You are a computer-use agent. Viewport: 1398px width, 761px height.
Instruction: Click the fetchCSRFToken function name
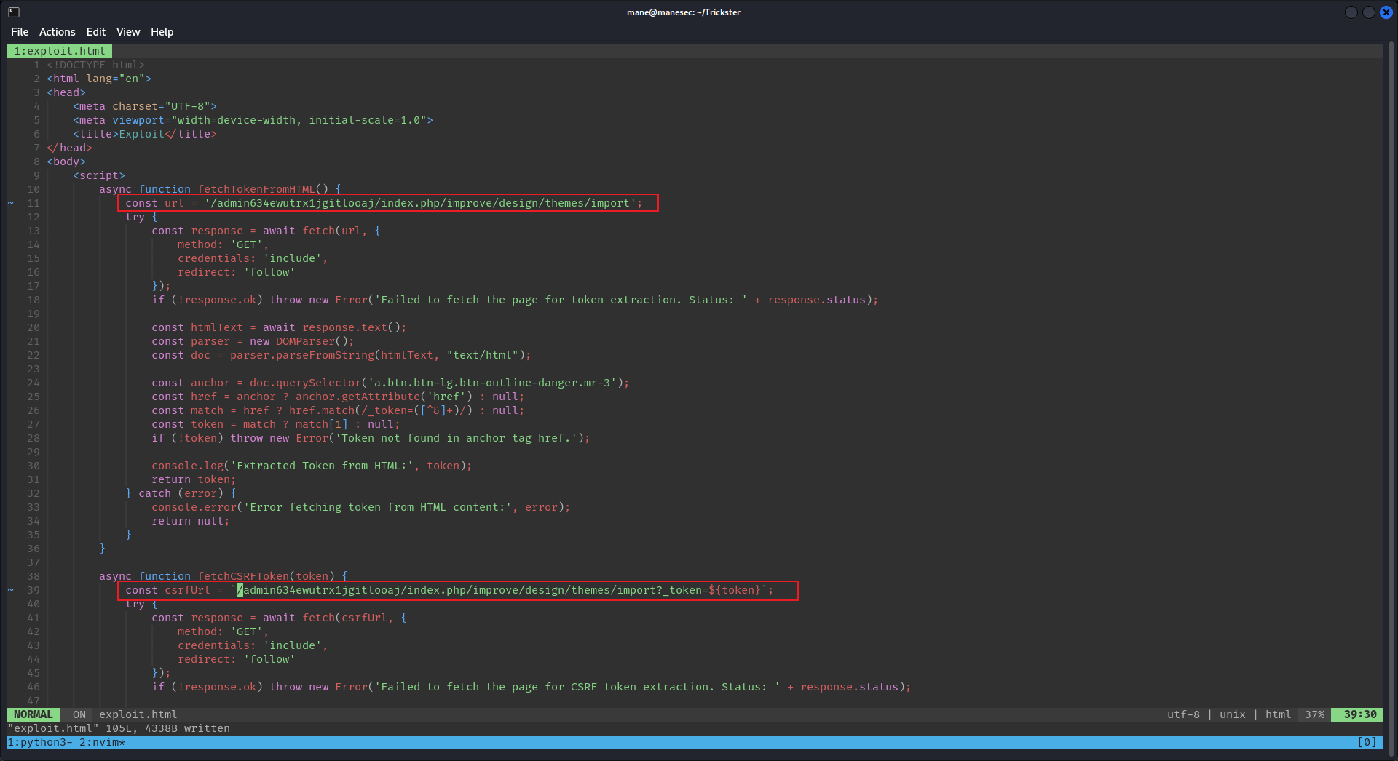(243, 576)
